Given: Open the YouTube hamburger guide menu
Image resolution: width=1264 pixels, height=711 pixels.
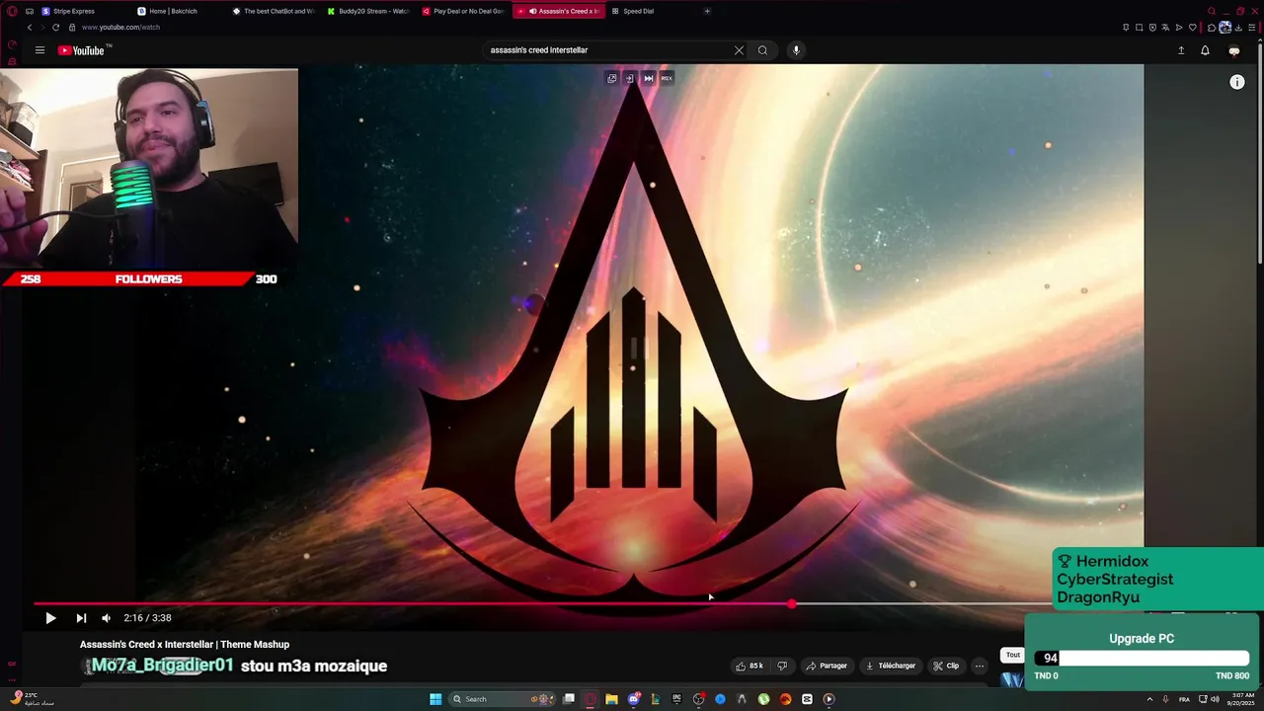Looking at the screenshot, I should 39,50.
